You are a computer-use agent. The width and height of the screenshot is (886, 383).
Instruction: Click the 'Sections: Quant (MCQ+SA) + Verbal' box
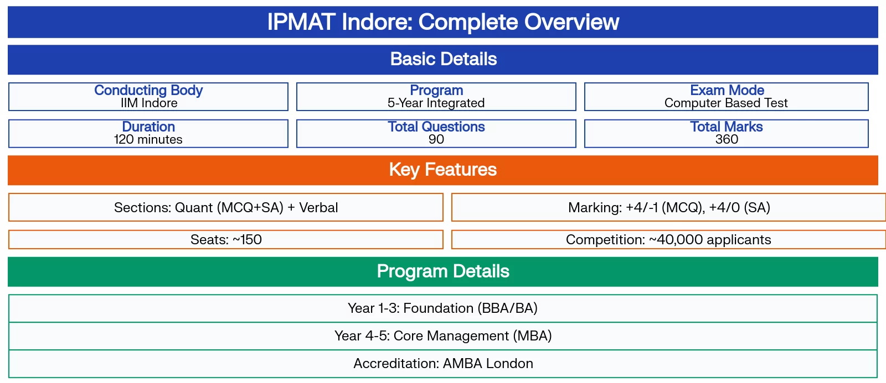226,207
